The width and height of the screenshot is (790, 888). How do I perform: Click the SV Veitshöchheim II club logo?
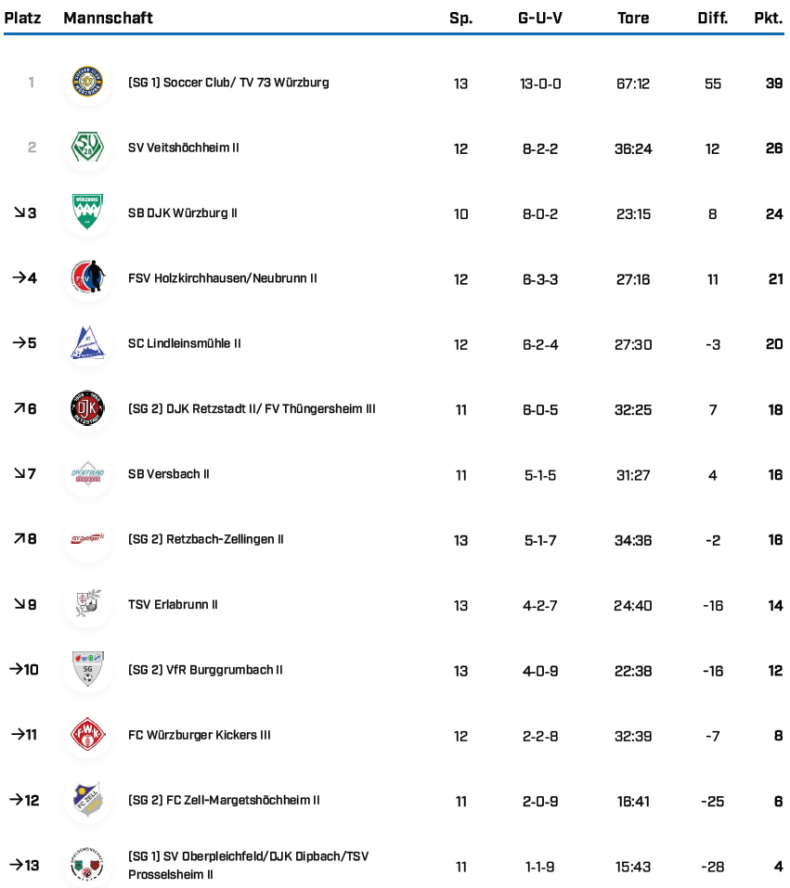[x=88, y=148]
